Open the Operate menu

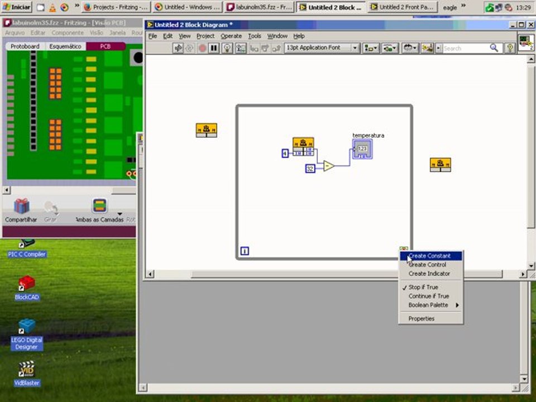(x=231, y=36)
